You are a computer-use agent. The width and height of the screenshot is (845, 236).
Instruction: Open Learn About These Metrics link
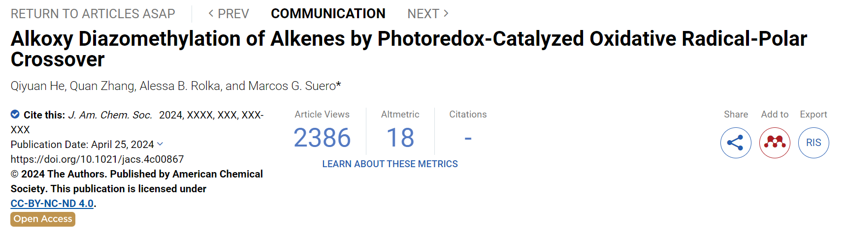(x=390, y=164)
